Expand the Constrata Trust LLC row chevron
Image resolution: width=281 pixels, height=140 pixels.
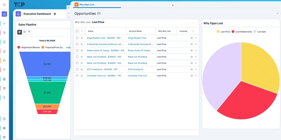pos(196,76)
